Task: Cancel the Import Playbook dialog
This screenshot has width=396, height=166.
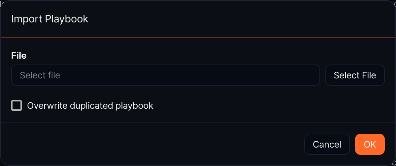Action: click(327, 144)
